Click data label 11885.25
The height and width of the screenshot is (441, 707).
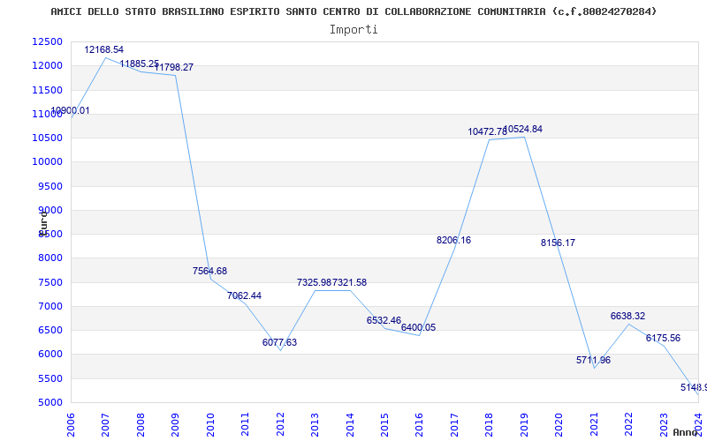click(x=139, y=64)
